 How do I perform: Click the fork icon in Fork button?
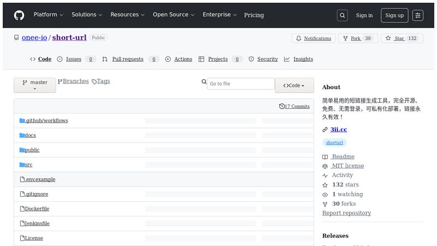click(x=346, y=38)
